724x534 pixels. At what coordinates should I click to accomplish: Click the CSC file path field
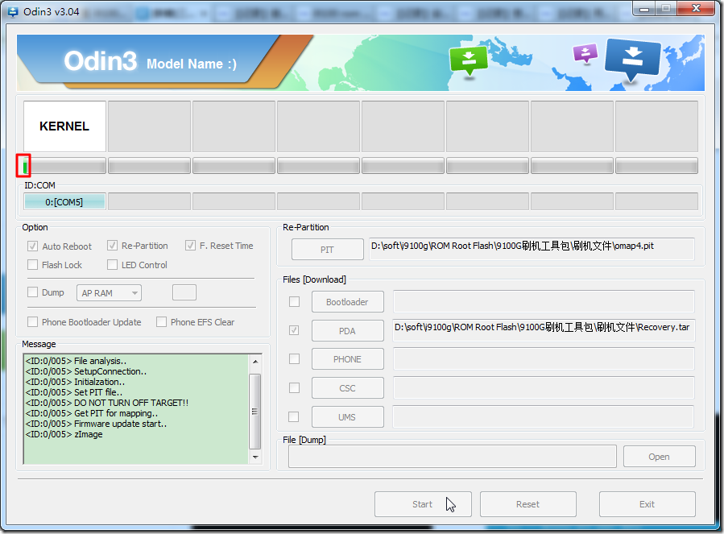[544, 387]
